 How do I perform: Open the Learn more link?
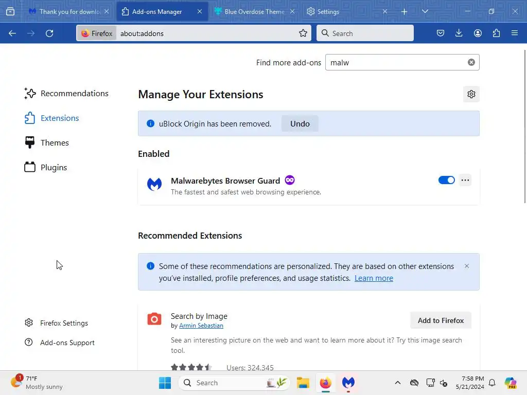click(x=374, y=278)
